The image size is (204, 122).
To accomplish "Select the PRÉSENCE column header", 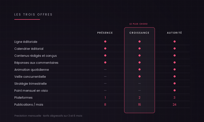I will (x=105, y=33).
